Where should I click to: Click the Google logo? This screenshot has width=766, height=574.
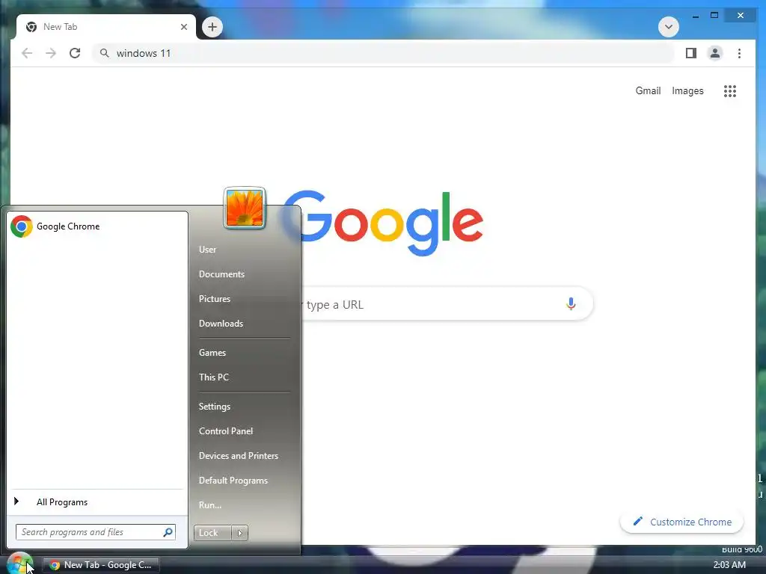382,223
